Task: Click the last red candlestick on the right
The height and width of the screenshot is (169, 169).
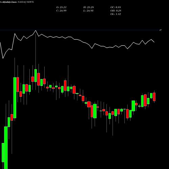Action: [x=154, y=97]
